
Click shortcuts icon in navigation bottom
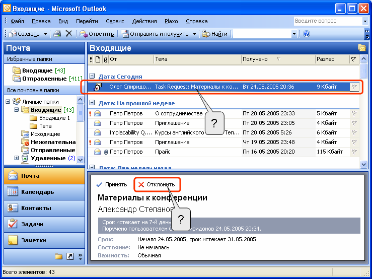click(70, 256)
